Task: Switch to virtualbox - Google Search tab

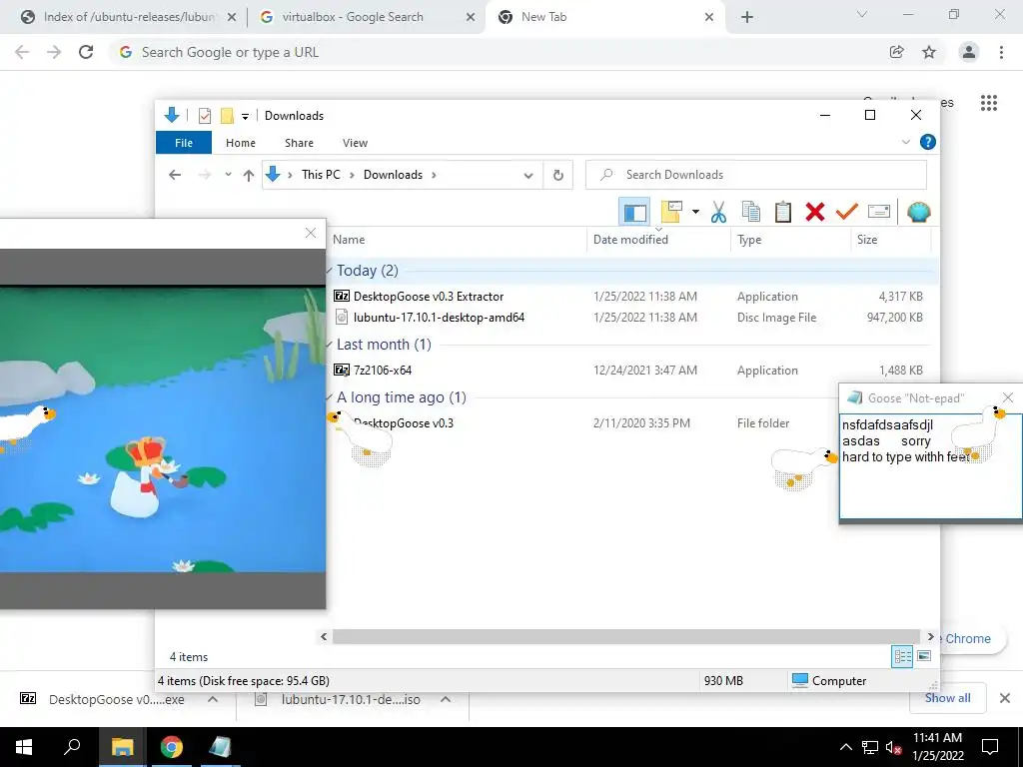Action: [368, 17]
